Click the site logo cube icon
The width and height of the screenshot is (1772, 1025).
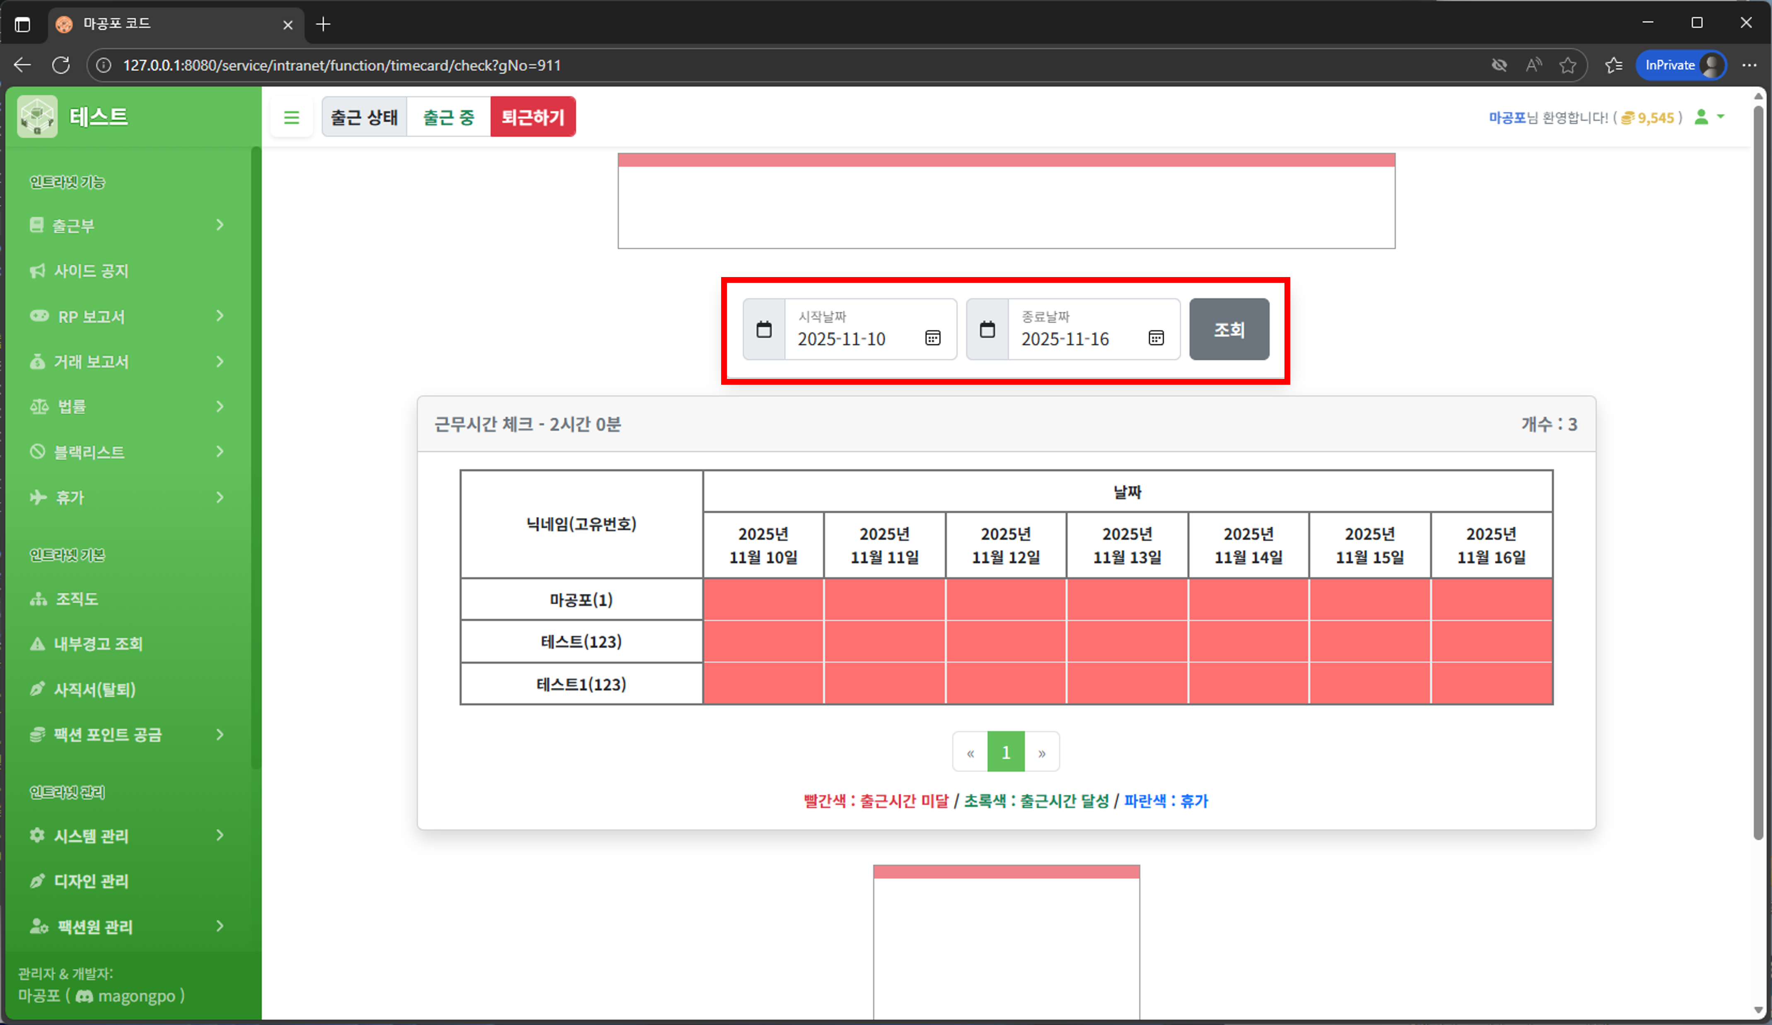(37, 117)
